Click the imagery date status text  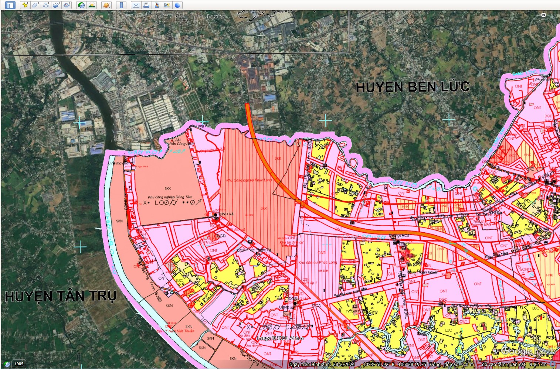pos(322,365)
